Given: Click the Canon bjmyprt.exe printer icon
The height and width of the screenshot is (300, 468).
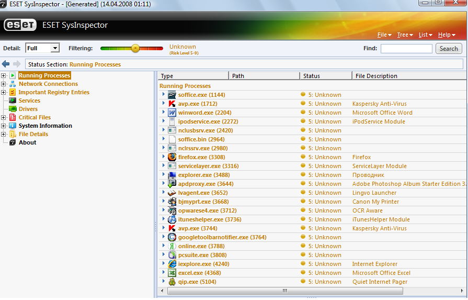Looking at the screenshot, I should pos(172,202).
